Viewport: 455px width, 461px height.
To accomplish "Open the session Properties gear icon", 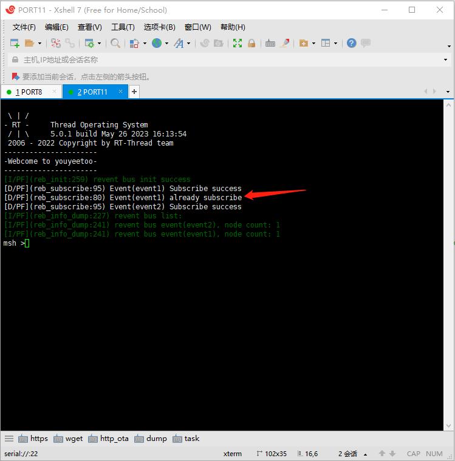I will (x=89, y=44).
